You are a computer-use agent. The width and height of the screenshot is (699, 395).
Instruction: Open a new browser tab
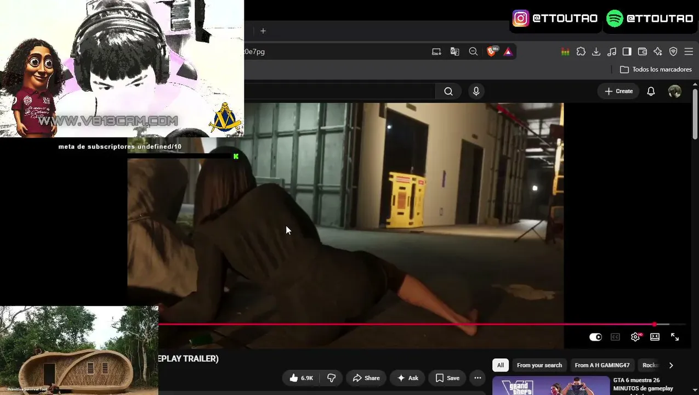click(x=263, y=31)
